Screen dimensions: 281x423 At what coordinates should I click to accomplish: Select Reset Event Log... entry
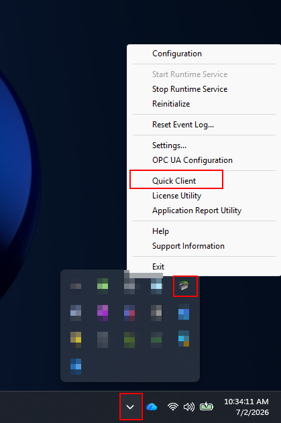click(182, 125)
